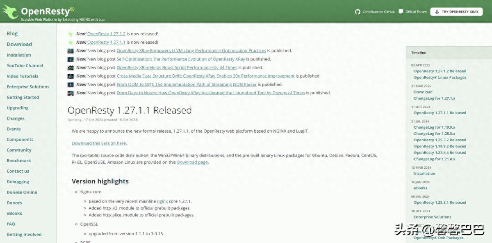This screenshot has height=243, width=492.
Task: Click the green icon beside OpenResty 1.27.1.2 news
Action: [x=71, y=34]
